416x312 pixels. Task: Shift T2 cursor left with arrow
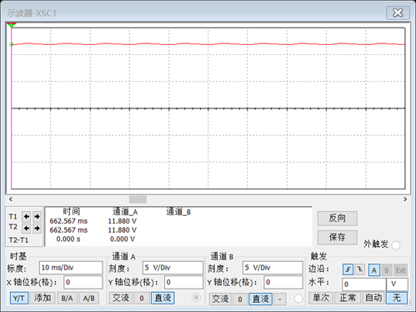pos(27,229)
